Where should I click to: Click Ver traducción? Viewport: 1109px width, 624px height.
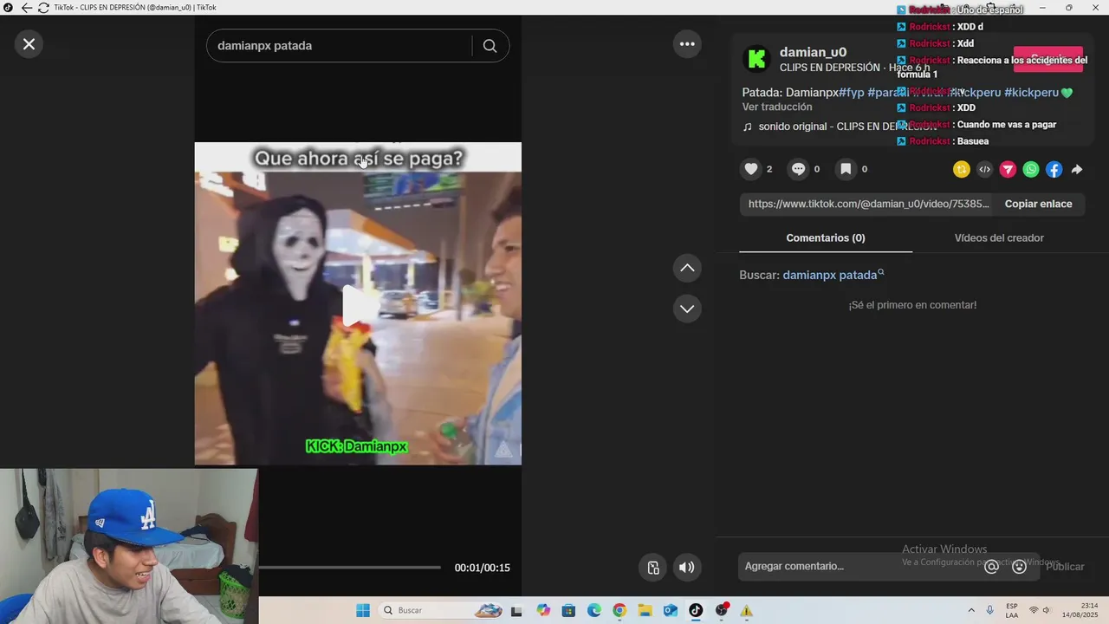coord(777,107)
